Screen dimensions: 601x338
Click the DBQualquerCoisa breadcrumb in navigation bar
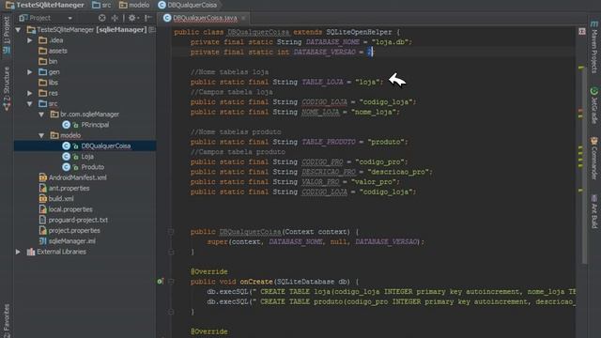coord(188,5)
